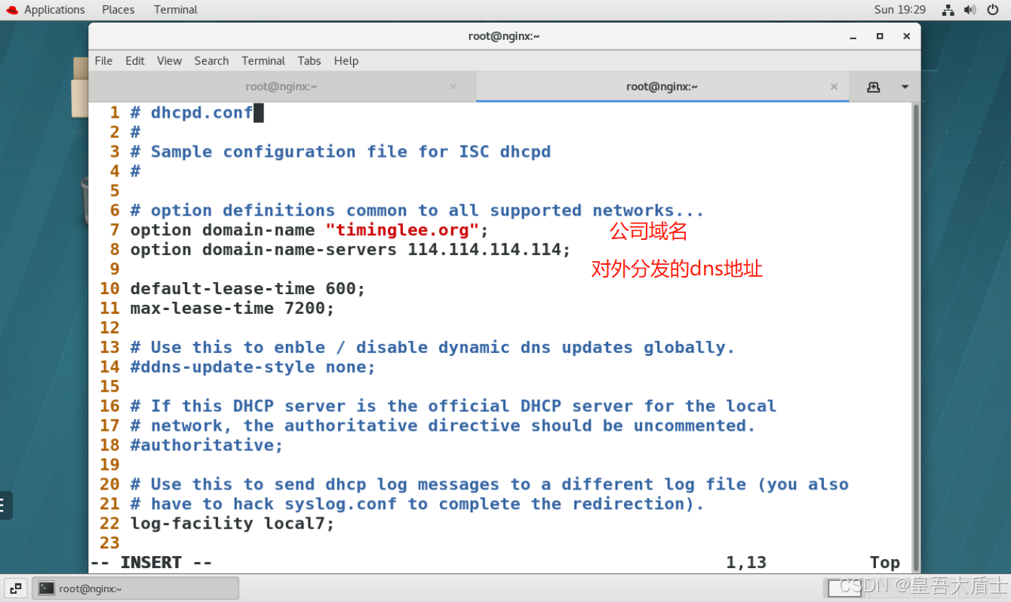The height and width of the screenshot is (602, 1011).
Task: Click the "Top" scroll indicator in vim
Action: coord(885,563)
